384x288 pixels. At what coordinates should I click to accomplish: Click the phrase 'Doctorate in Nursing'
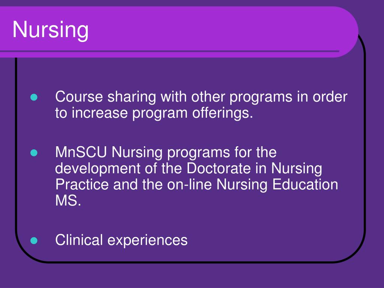254,169
